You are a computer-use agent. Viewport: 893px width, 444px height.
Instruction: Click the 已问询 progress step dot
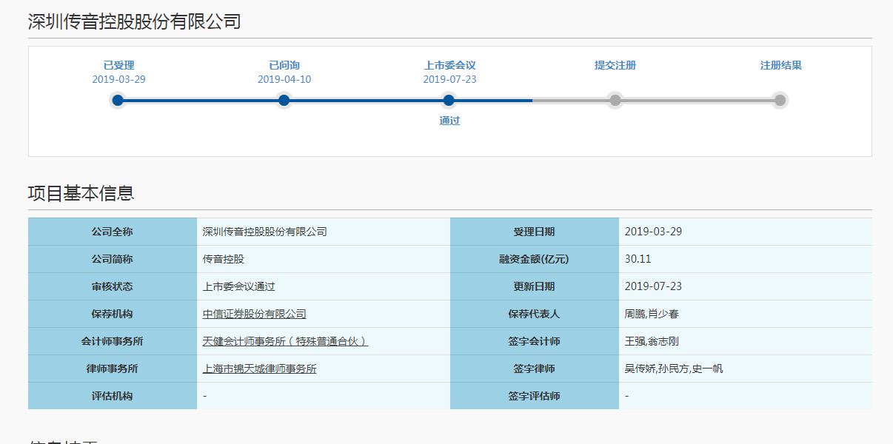284,100
